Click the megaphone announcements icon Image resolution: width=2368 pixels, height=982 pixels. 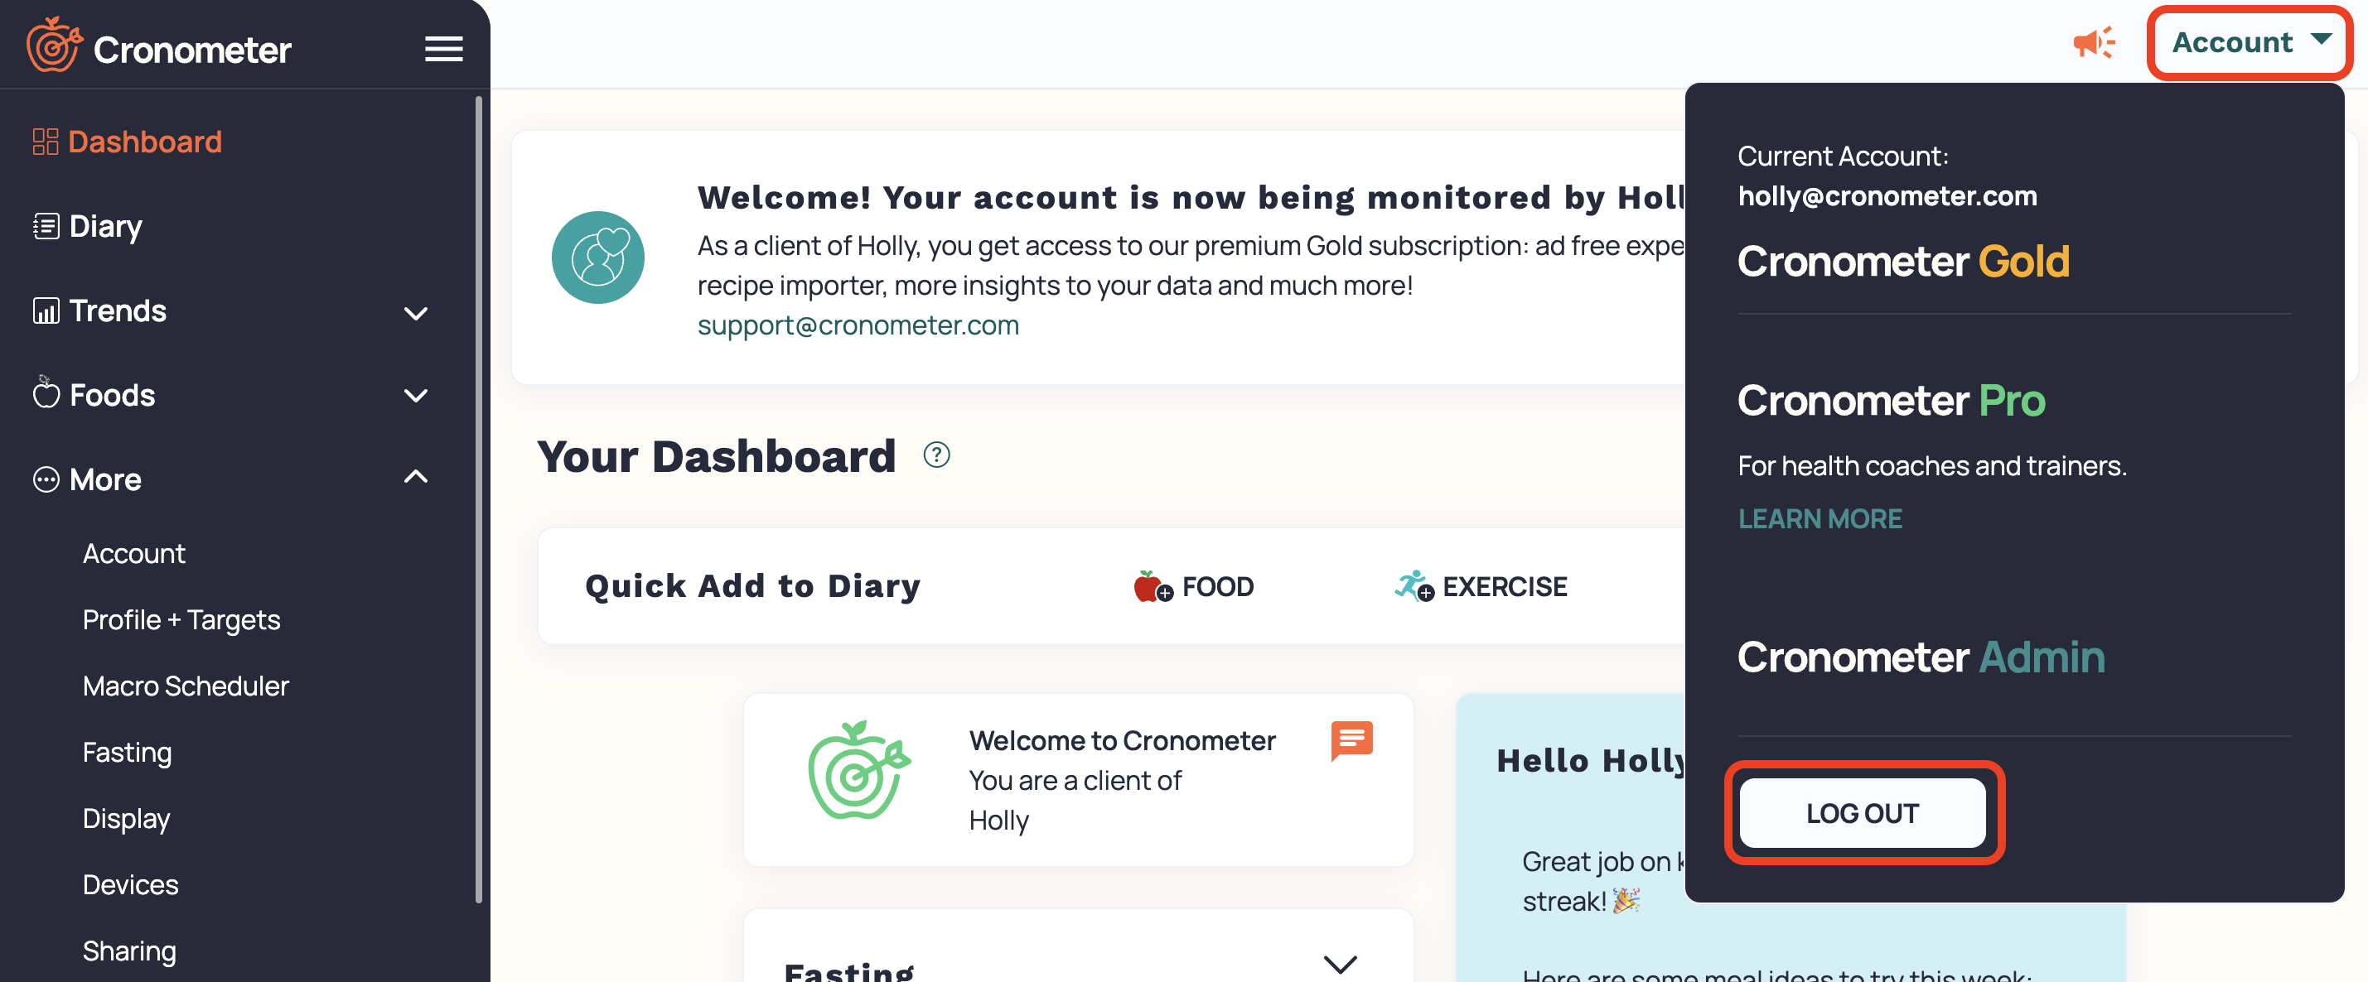[x=2093, y=43]
